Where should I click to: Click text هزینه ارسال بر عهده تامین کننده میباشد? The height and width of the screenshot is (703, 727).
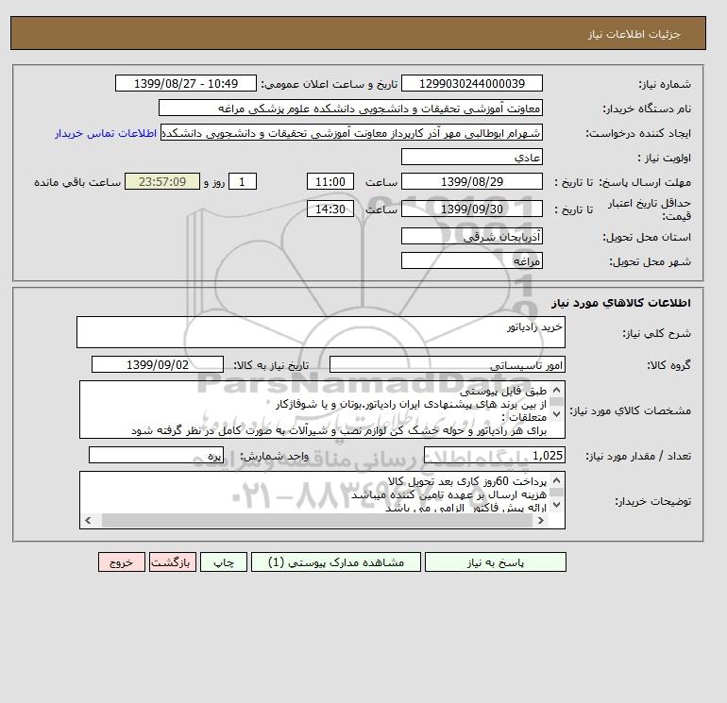coord(449,494)
